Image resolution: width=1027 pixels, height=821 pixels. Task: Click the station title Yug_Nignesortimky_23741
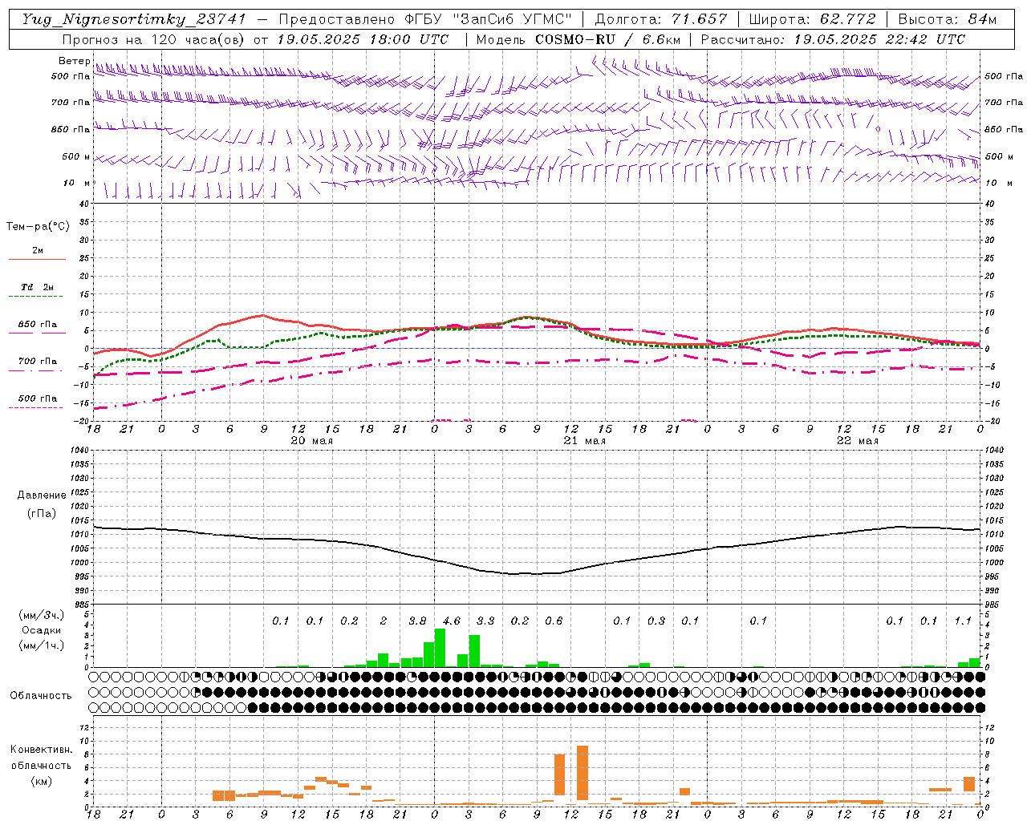point(133,19)
